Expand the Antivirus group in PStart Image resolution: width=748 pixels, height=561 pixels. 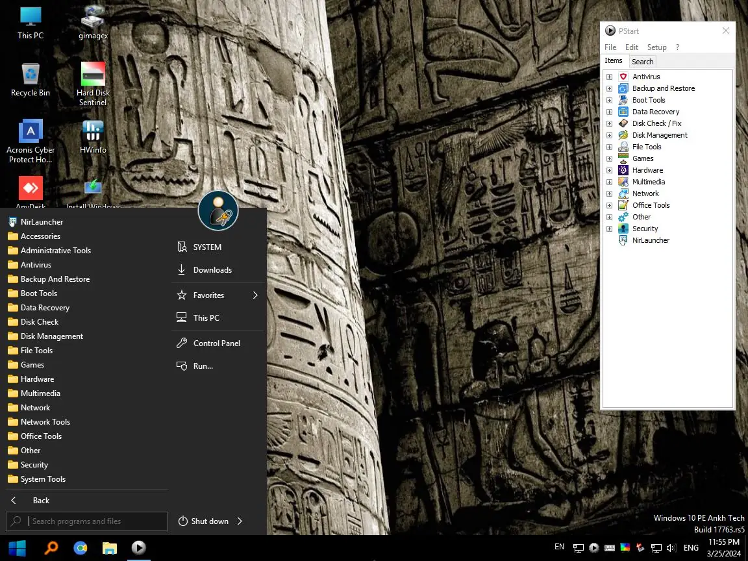point(609,77)
